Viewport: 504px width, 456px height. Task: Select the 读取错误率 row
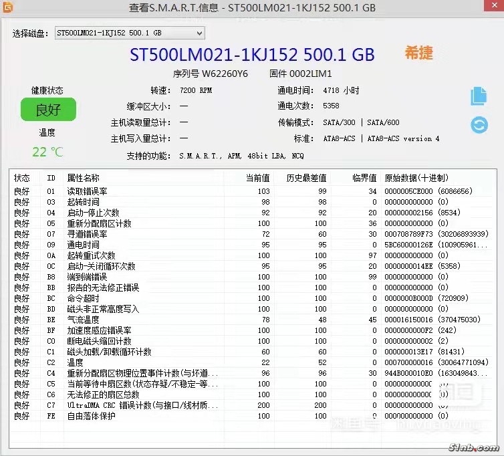(x=251, y=191)
